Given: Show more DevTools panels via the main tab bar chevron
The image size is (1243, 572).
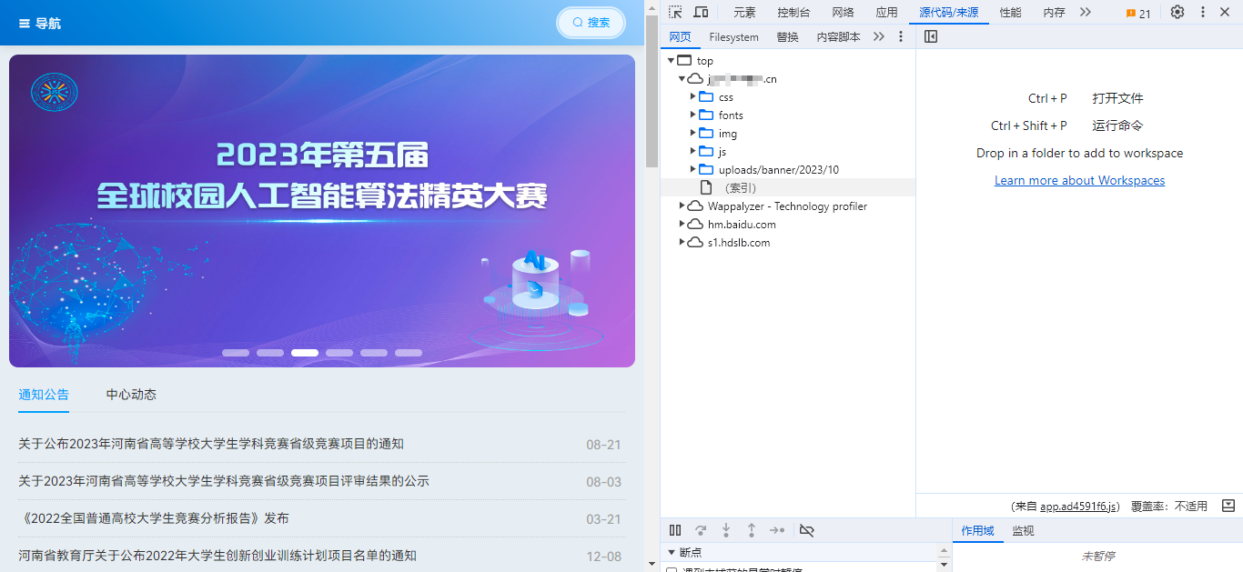Looking at the screenshot, I should [1085, 12].
